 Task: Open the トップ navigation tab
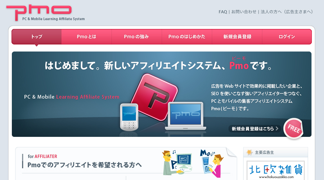coord(36,37)
